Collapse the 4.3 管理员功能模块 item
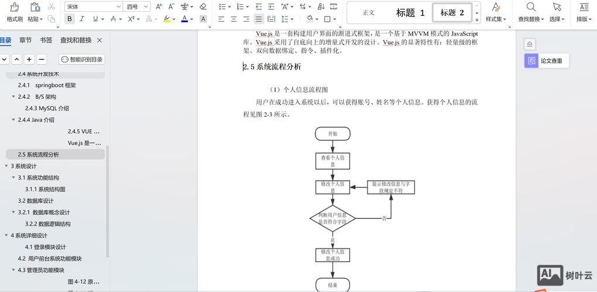Image resolution: width=597 pixels, height=292 pixels. click(x=13, y=270)
